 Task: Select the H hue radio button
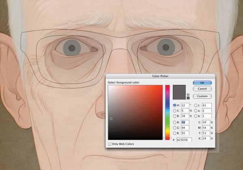click(175, 105)
